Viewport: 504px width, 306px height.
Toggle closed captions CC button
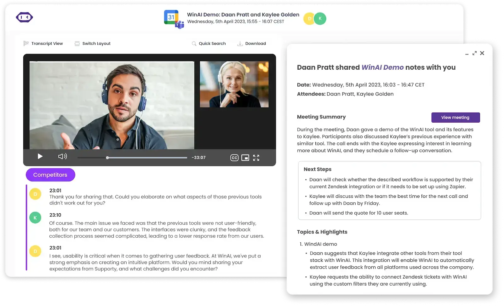tap(234, 158)
